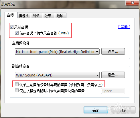This screenshot has width=140, height=118.
Task: Cancel with the 取消 button
Action: [x=123, y=110]
